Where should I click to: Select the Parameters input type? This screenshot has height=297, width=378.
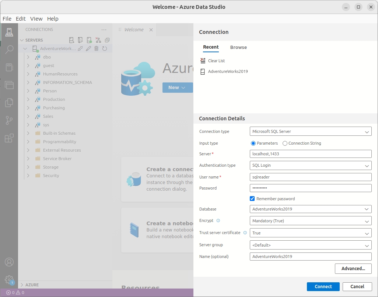click(253, 143)
